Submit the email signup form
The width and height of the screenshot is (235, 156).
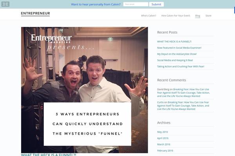tap(156, 4)
